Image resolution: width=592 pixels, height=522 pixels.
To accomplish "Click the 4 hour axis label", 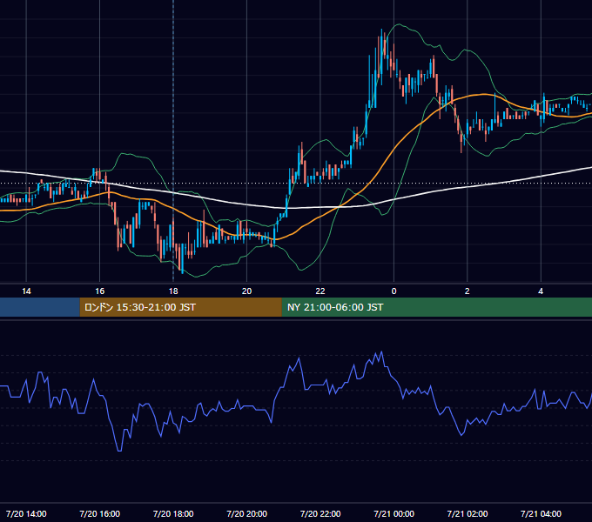I will pyautogui.click(x=541, y=291).
